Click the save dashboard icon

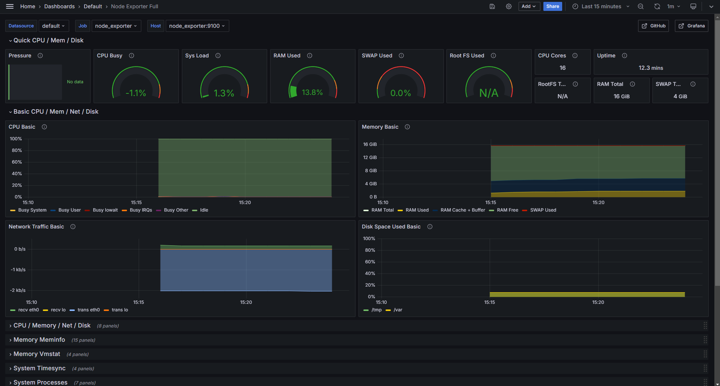(x=492, y=6)
